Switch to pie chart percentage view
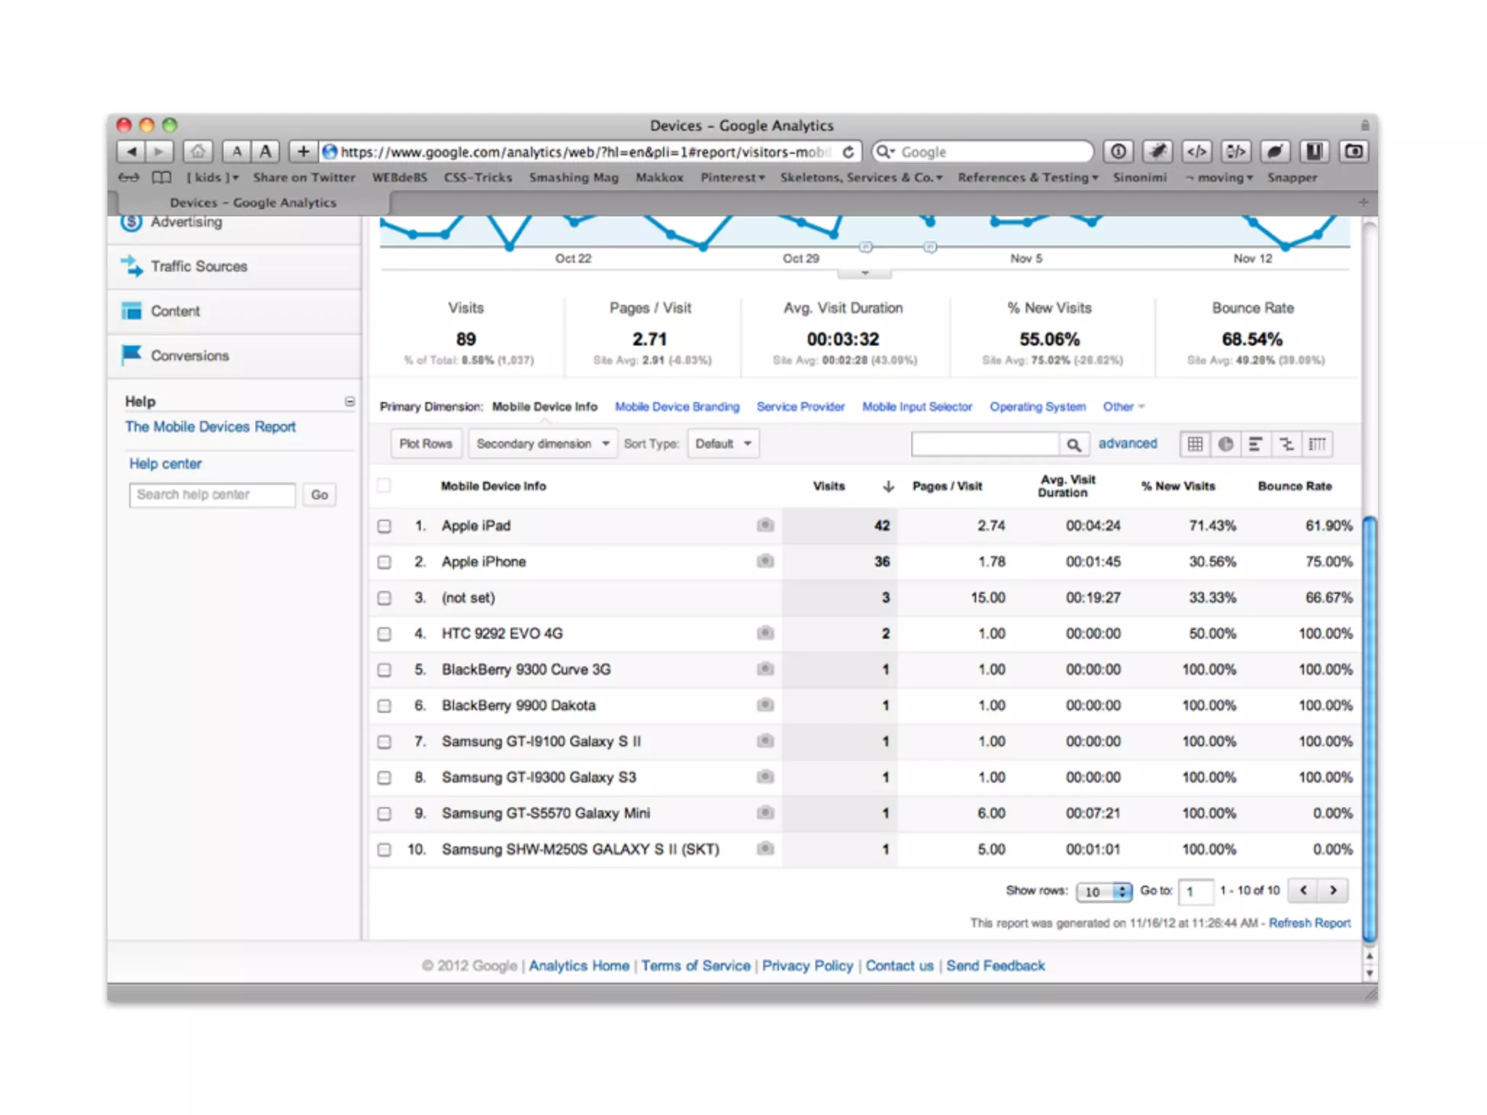The width and height of the screenshot is (1487, 1115). coord(1226,444)
